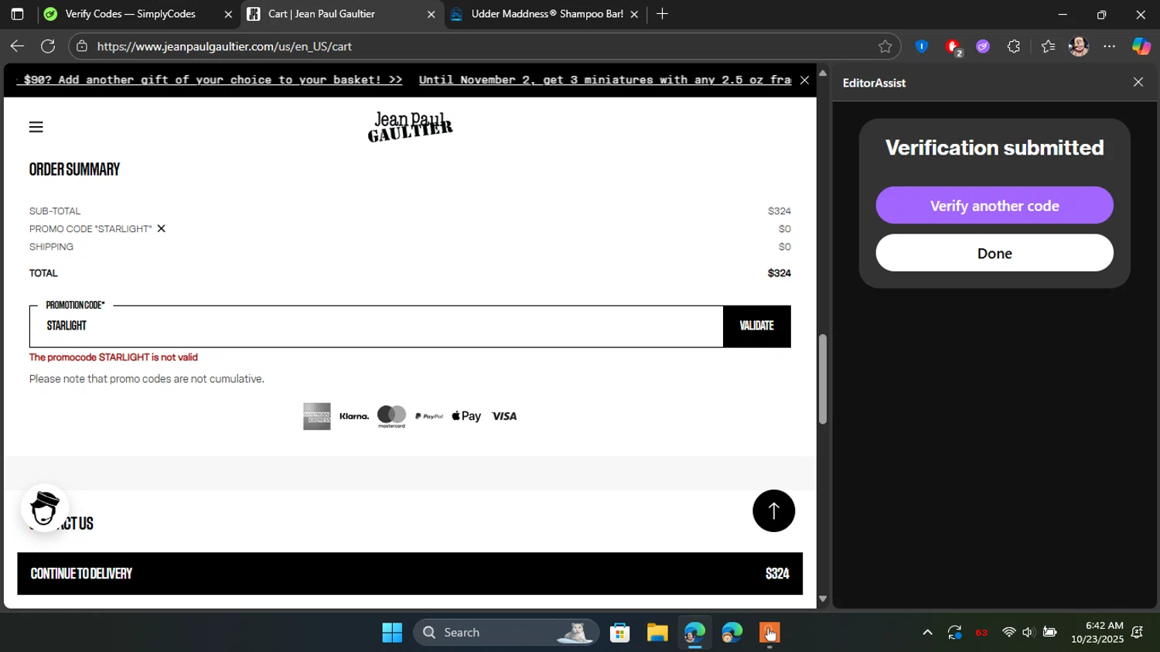
Task: Switch to Udder Maddness Shampoo Bar tab
Action: pos(547,14)
